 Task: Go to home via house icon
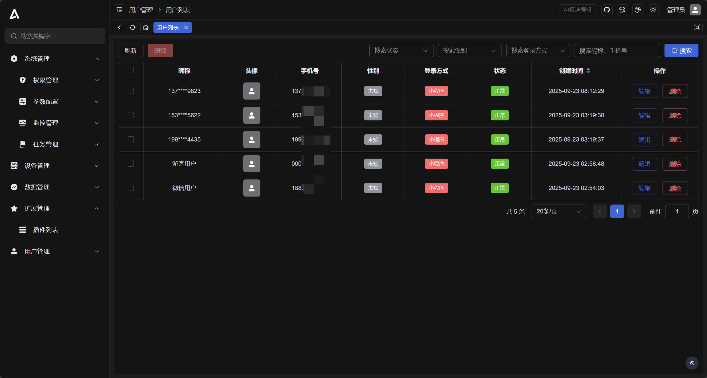point(146,27)
